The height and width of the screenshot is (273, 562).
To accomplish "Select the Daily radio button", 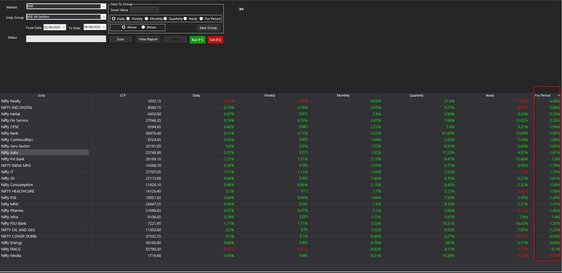I will [x=114, y=19].
